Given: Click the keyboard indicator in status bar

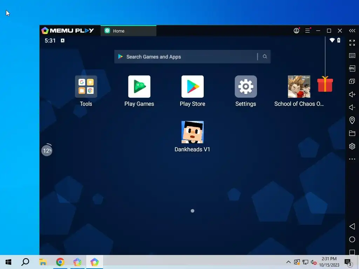Looking at the screenshot, I should (62, 41).
